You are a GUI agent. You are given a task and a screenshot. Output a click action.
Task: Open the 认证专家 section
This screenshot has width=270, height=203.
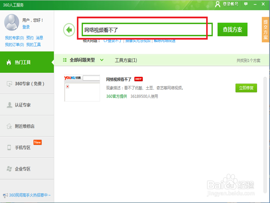click(x=27, y=105)
